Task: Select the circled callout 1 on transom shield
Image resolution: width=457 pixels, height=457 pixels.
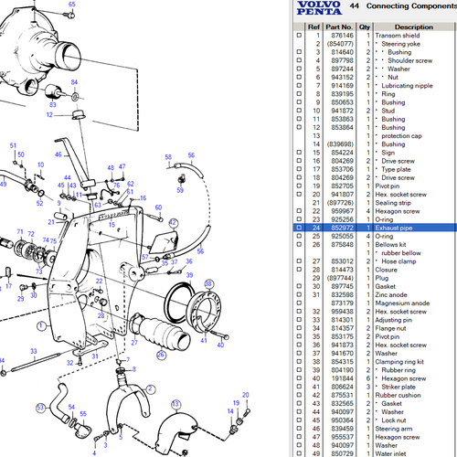Action: (41, 326)
